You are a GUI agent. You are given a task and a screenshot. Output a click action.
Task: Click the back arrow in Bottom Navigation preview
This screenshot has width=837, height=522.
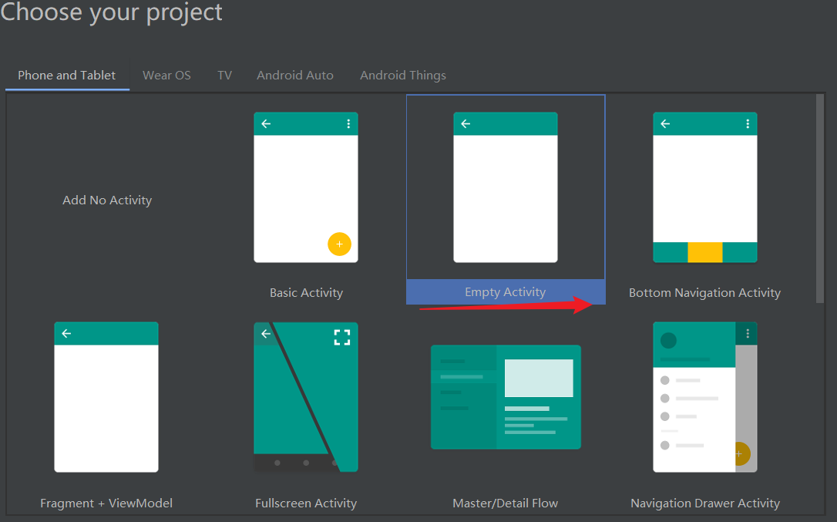(x=665, y=124)
